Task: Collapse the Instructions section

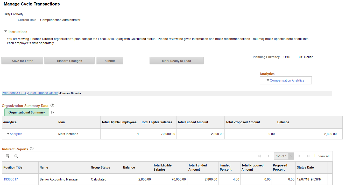Action: coord(5,31)
